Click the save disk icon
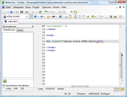Viewport: 127px width, 97px height. click(x=17, y=12)
